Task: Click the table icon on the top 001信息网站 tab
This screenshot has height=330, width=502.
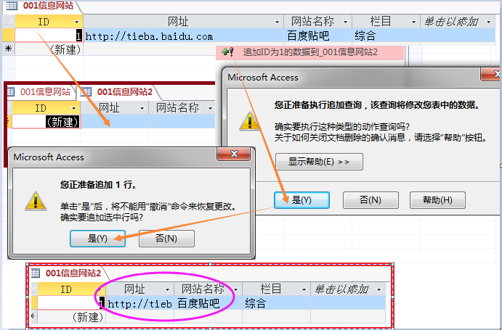Action: tap(12, 5)
